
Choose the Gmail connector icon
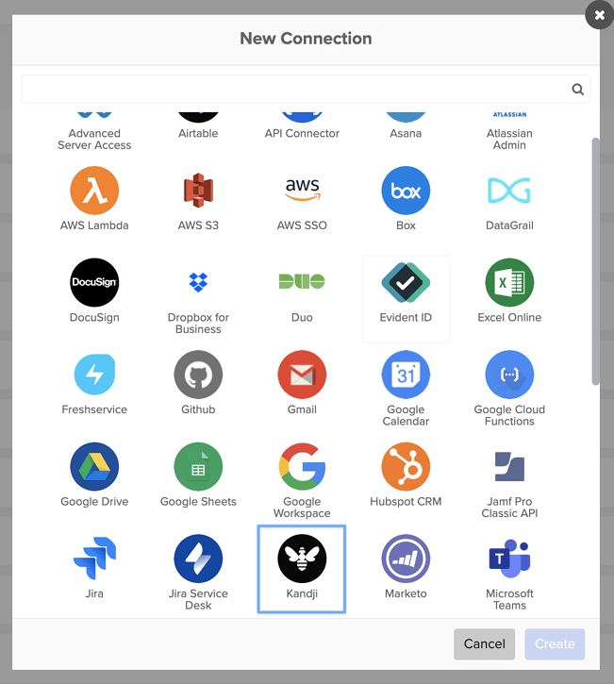pyautogui.click(x=302, y=375)
